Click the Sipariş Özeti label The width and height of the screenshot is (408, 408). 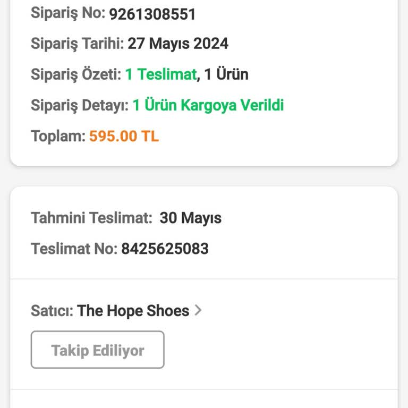(75, 74)
